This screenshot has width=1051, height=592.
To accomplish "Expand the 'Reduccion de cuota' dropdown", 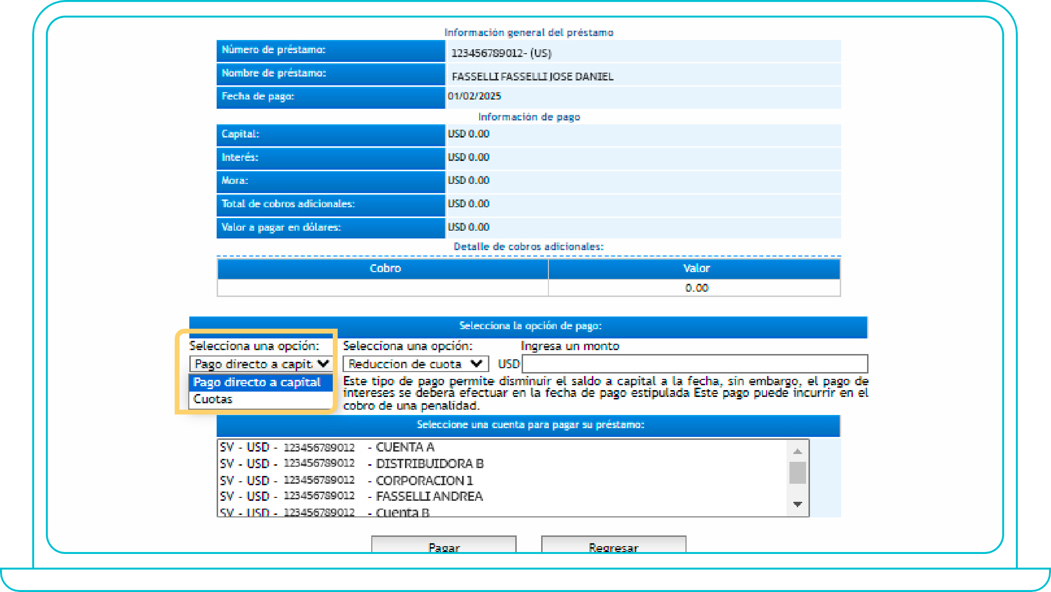I will point(415,364).
